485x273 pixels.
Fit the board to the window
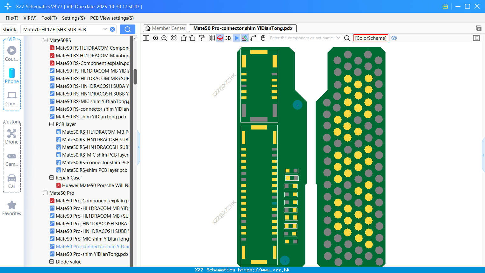click(x=174, y=38)
